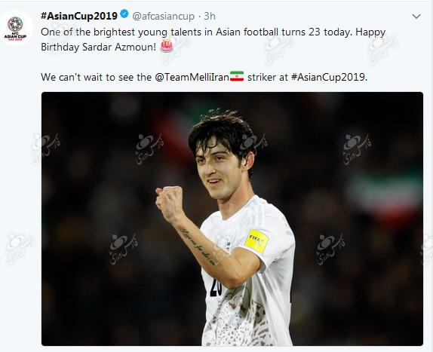Click the Iran flag emoji in tweet

[237, 76]
